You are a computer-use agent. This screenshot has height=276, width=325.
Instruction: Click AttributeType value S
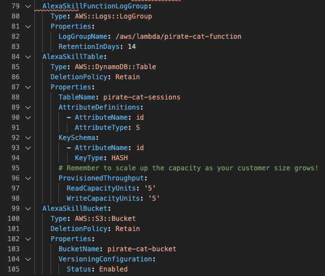tap(138, 128)
